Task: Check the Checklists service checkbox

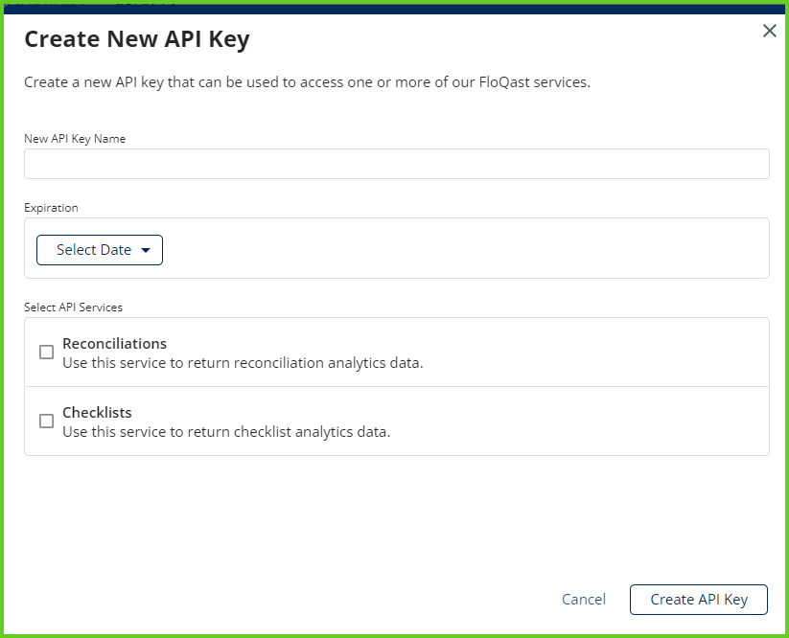Action: pos(46,421)
